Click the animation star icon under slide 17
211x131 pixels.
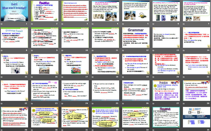coord(62,77)
